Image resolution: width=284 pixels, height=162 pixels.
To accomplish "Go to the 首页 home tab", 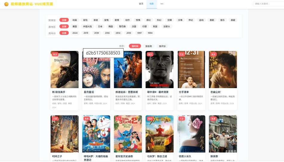I will click(x=141, y=4).
